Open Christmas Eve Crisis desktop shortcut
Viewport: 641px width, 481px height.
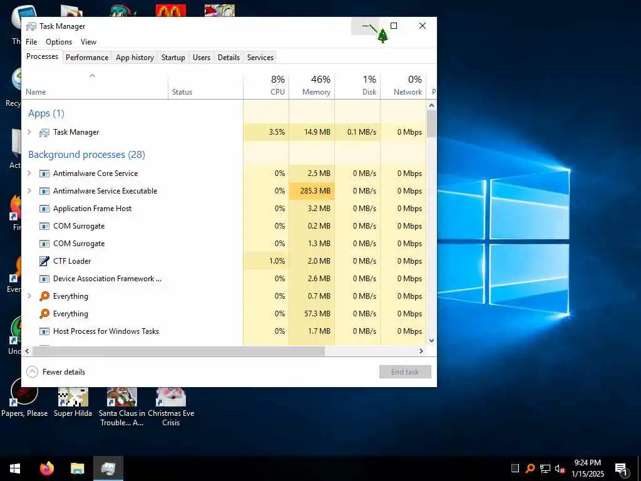(171, 407)
